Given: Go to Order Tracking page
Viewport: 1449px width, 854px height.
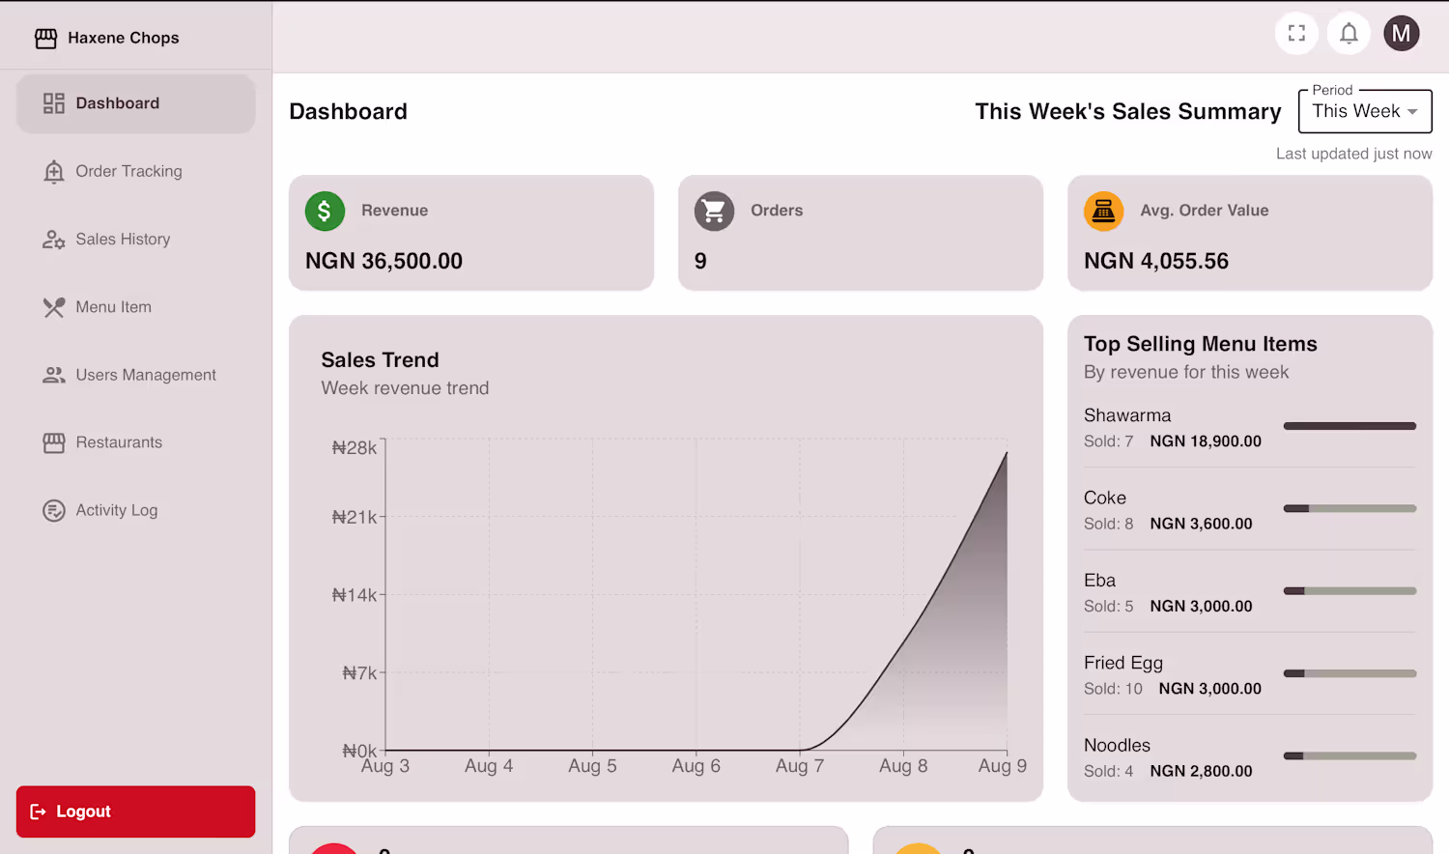Looking at the screenshot, I should 128,171.
